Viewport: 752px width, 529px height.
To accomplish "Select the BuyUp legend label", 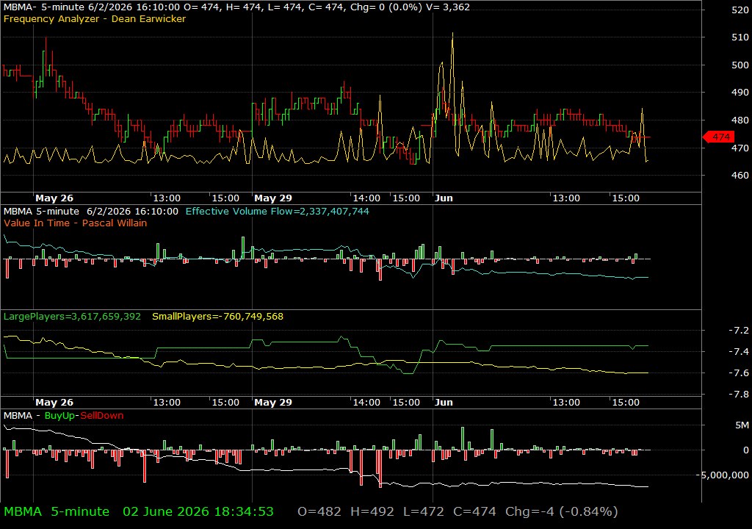I will [60, 416].
